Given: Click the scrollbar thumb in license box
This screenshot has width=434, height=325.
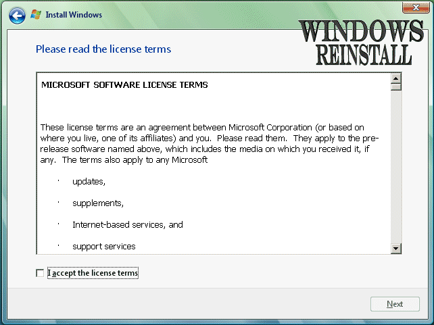Looking at the screenshot, I should tap(396, 86).
